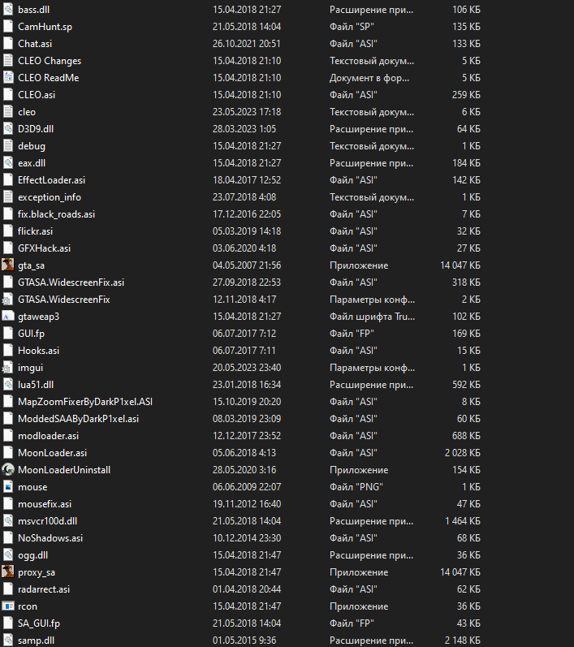Image resolution: width=574 pixels, height=647 pixels.
Task: Select the NoShadows.asi file
Action: 50,538
